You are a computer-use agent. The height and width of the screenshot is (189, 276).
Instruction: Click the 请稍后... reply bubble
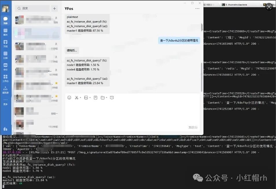tap(72, 50)
